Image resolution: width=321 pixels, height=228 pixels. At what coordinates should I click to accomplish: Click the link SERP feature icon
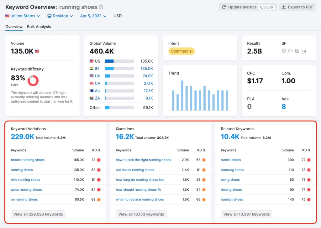tap(290, 51)
